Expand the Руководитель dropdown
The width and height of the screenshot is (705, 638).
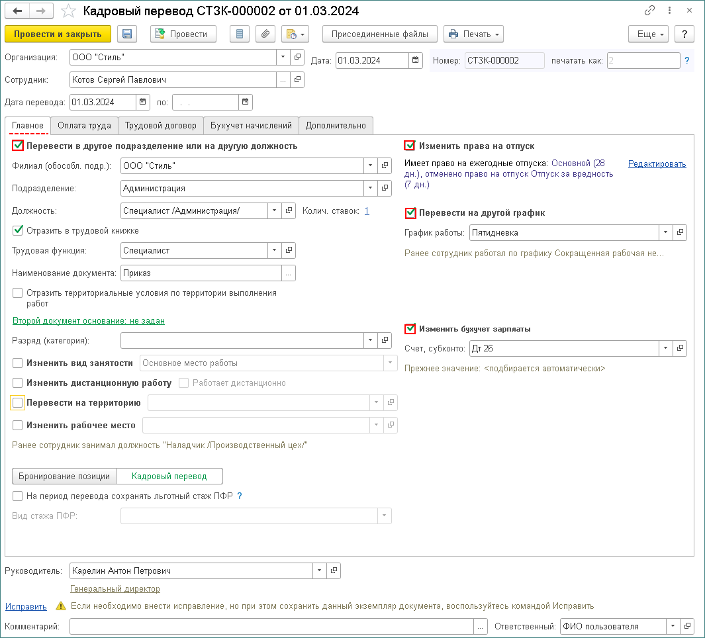(x=319, y=570)
